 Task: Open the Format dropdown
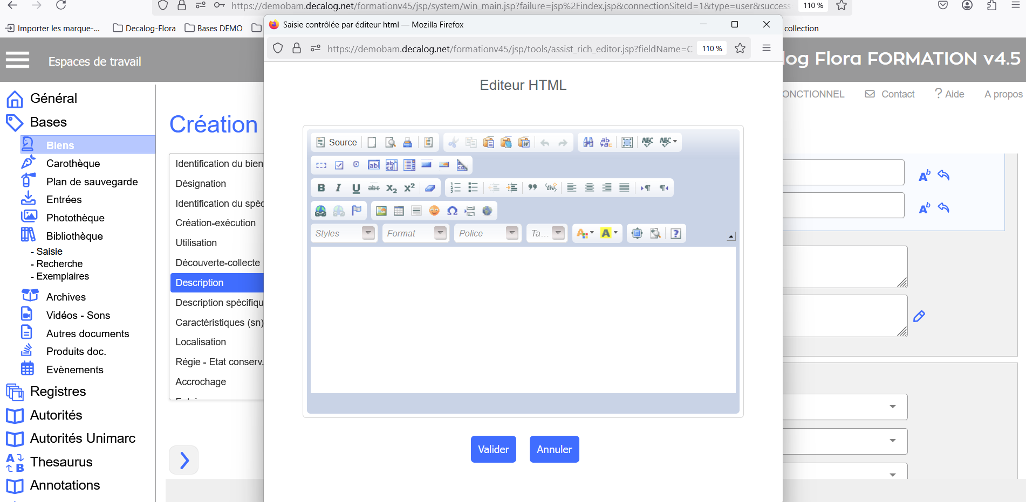415,233
